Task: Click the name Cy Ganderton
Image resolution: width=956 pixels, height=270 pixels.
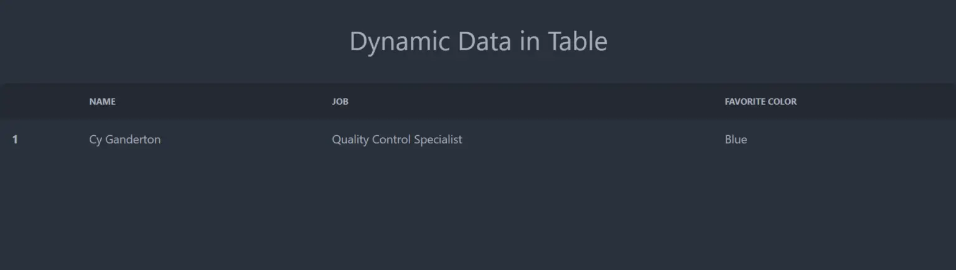Action: tap(124, 140)
